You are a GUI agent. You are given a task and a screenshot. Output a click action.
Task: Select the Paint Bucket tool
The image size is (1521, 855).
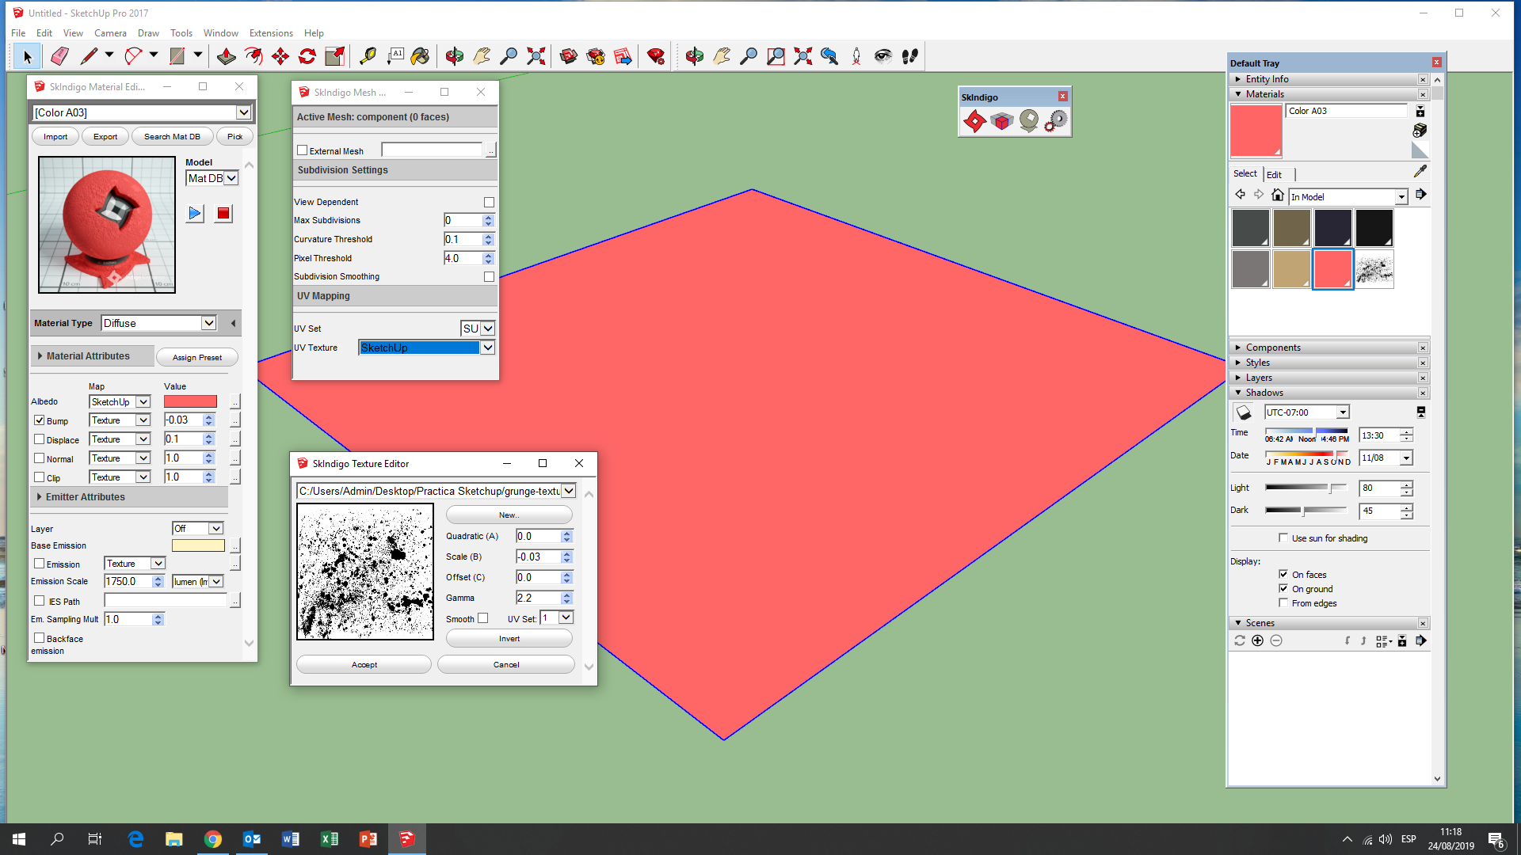420,56
